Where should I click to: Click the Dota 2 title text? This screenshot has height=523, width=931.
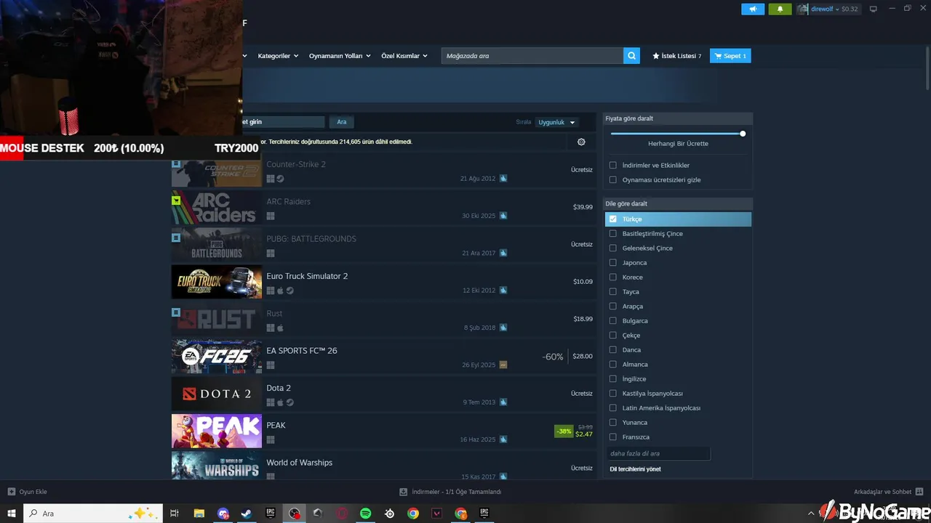pos(279,388)
